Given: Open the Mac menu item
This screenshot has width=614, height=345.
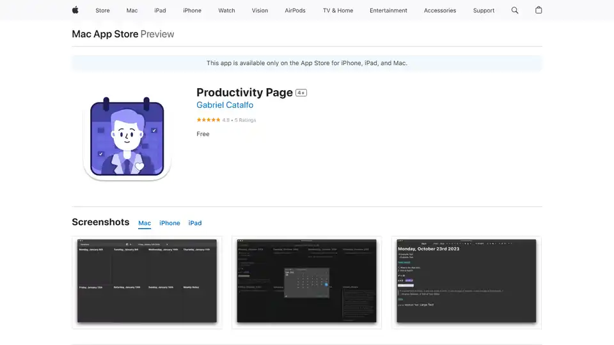Looking at the screenshot, I should coord(132,11).
